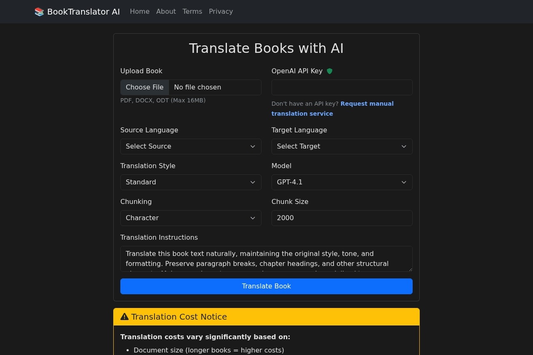Click the Select Target chevron arrow
The image size is (533, 355).
pyautogui.click(x=403, y=146)
